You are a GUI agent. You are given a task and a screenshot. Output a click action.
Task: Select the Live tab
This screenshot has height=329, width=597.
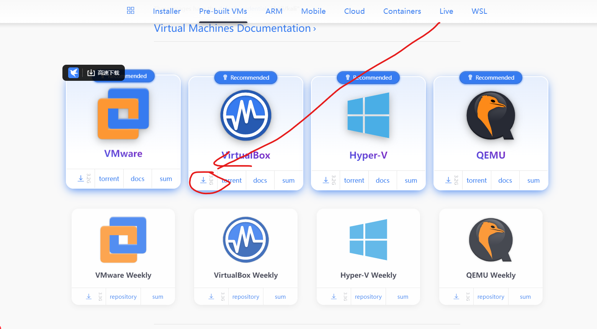pyautogui.click(x=447, y=11)
